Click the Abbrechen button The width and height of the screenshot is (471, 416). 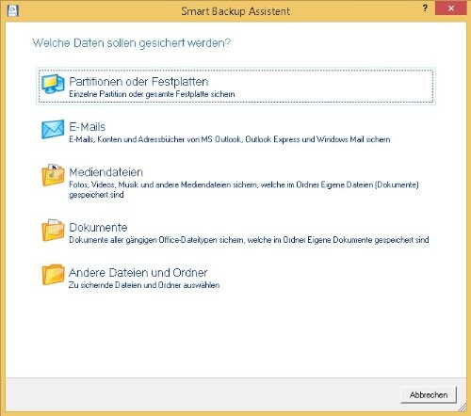[x=429, y=394]
